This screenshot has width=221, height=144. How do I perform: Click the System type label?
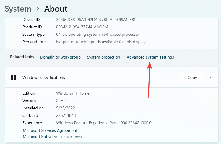pos(33,34)
